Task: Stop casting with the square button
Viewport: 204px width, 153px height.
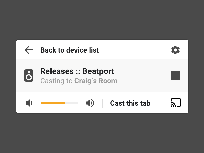Action: pyautogui.click(x=175, y=75)
